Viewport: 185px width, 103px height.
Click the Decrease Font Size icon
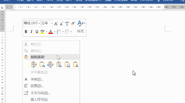tap(62, 23)
